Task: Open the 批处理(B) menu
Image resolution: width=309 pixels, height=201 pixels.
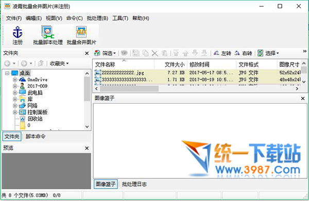Action: tap(97, 18)
